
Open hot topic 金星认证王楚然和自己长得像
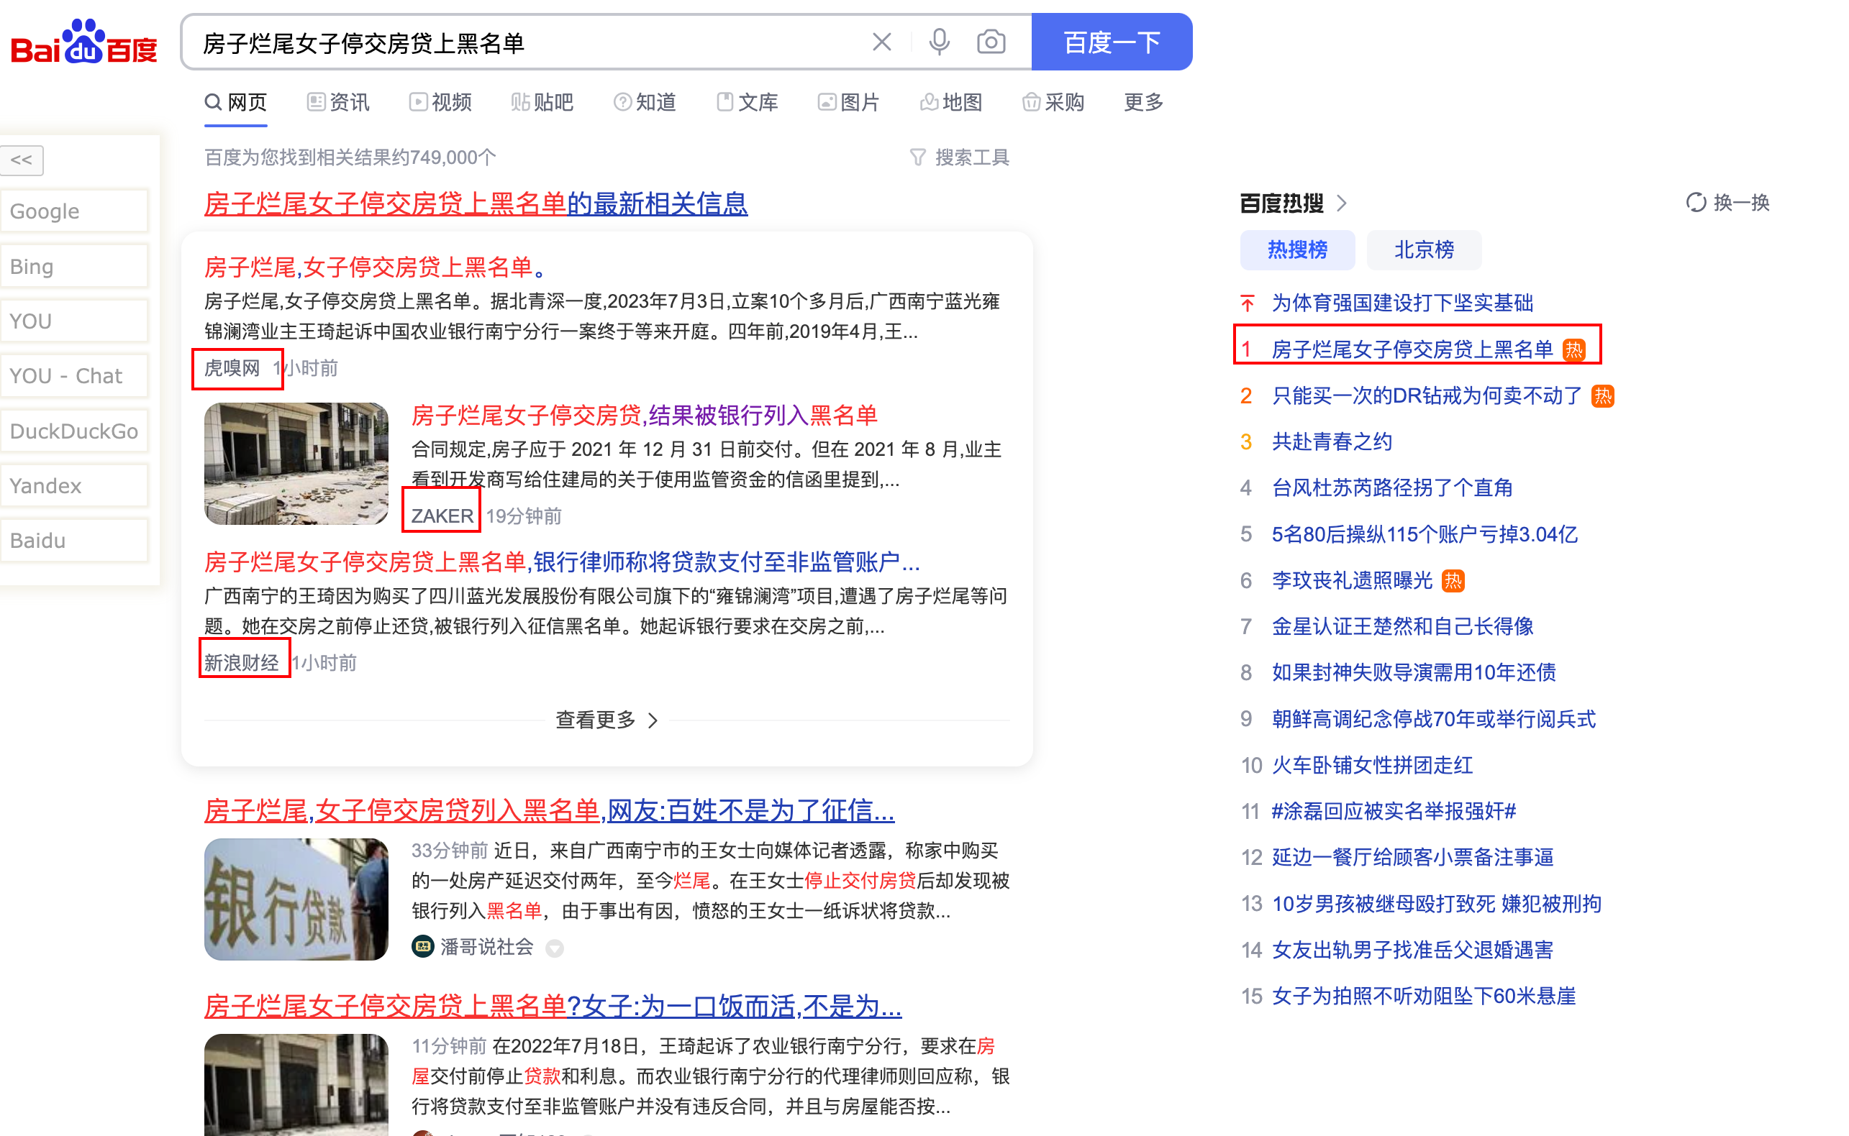(1401, 627)
